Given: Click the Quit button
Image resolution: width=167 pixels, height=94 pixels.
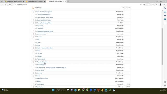Looking at the screenshot, I should pos(123,8).
